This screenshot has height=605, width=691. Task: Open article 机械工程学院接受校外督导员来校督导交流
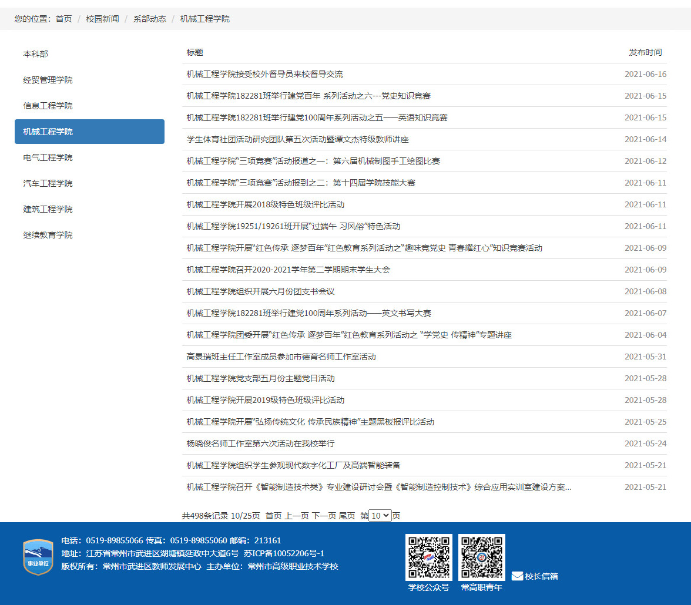point(264,74)
